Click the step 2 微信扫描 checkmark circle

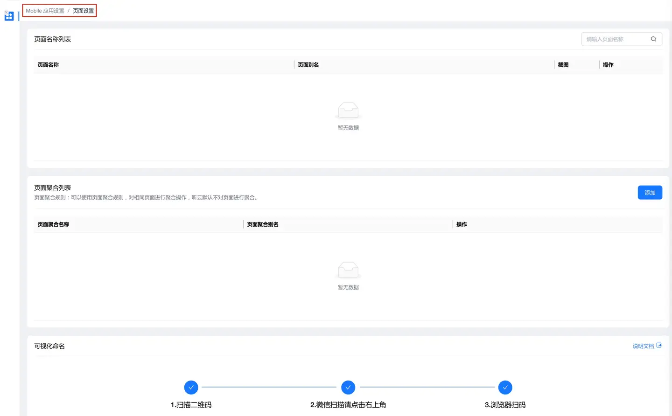(348, 388)
